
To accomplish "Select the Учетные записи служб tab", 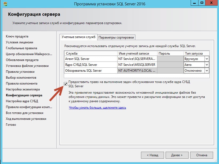I will point(78,37).
